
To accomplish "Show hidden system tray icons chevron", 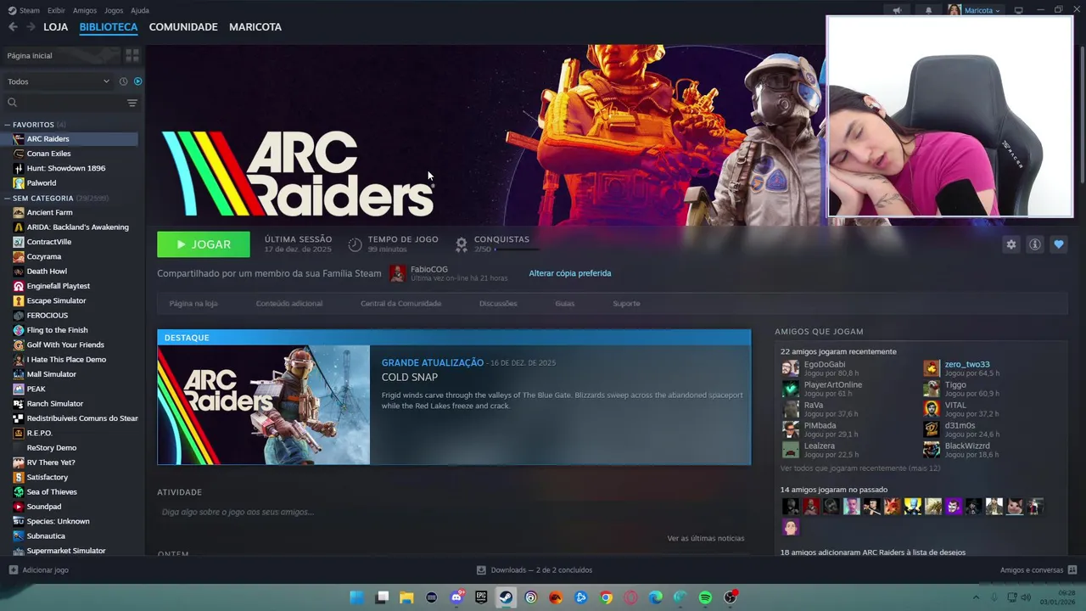I will tap(976, 597).
